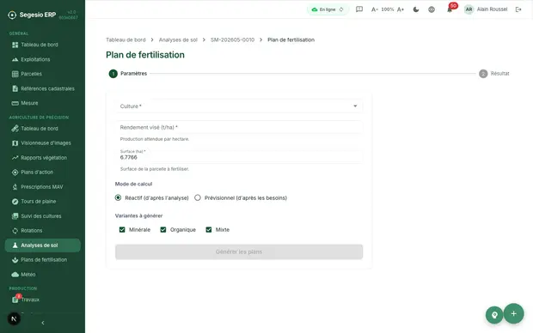Uncheck the Minérale variant checkbox

tap(122, 230)
